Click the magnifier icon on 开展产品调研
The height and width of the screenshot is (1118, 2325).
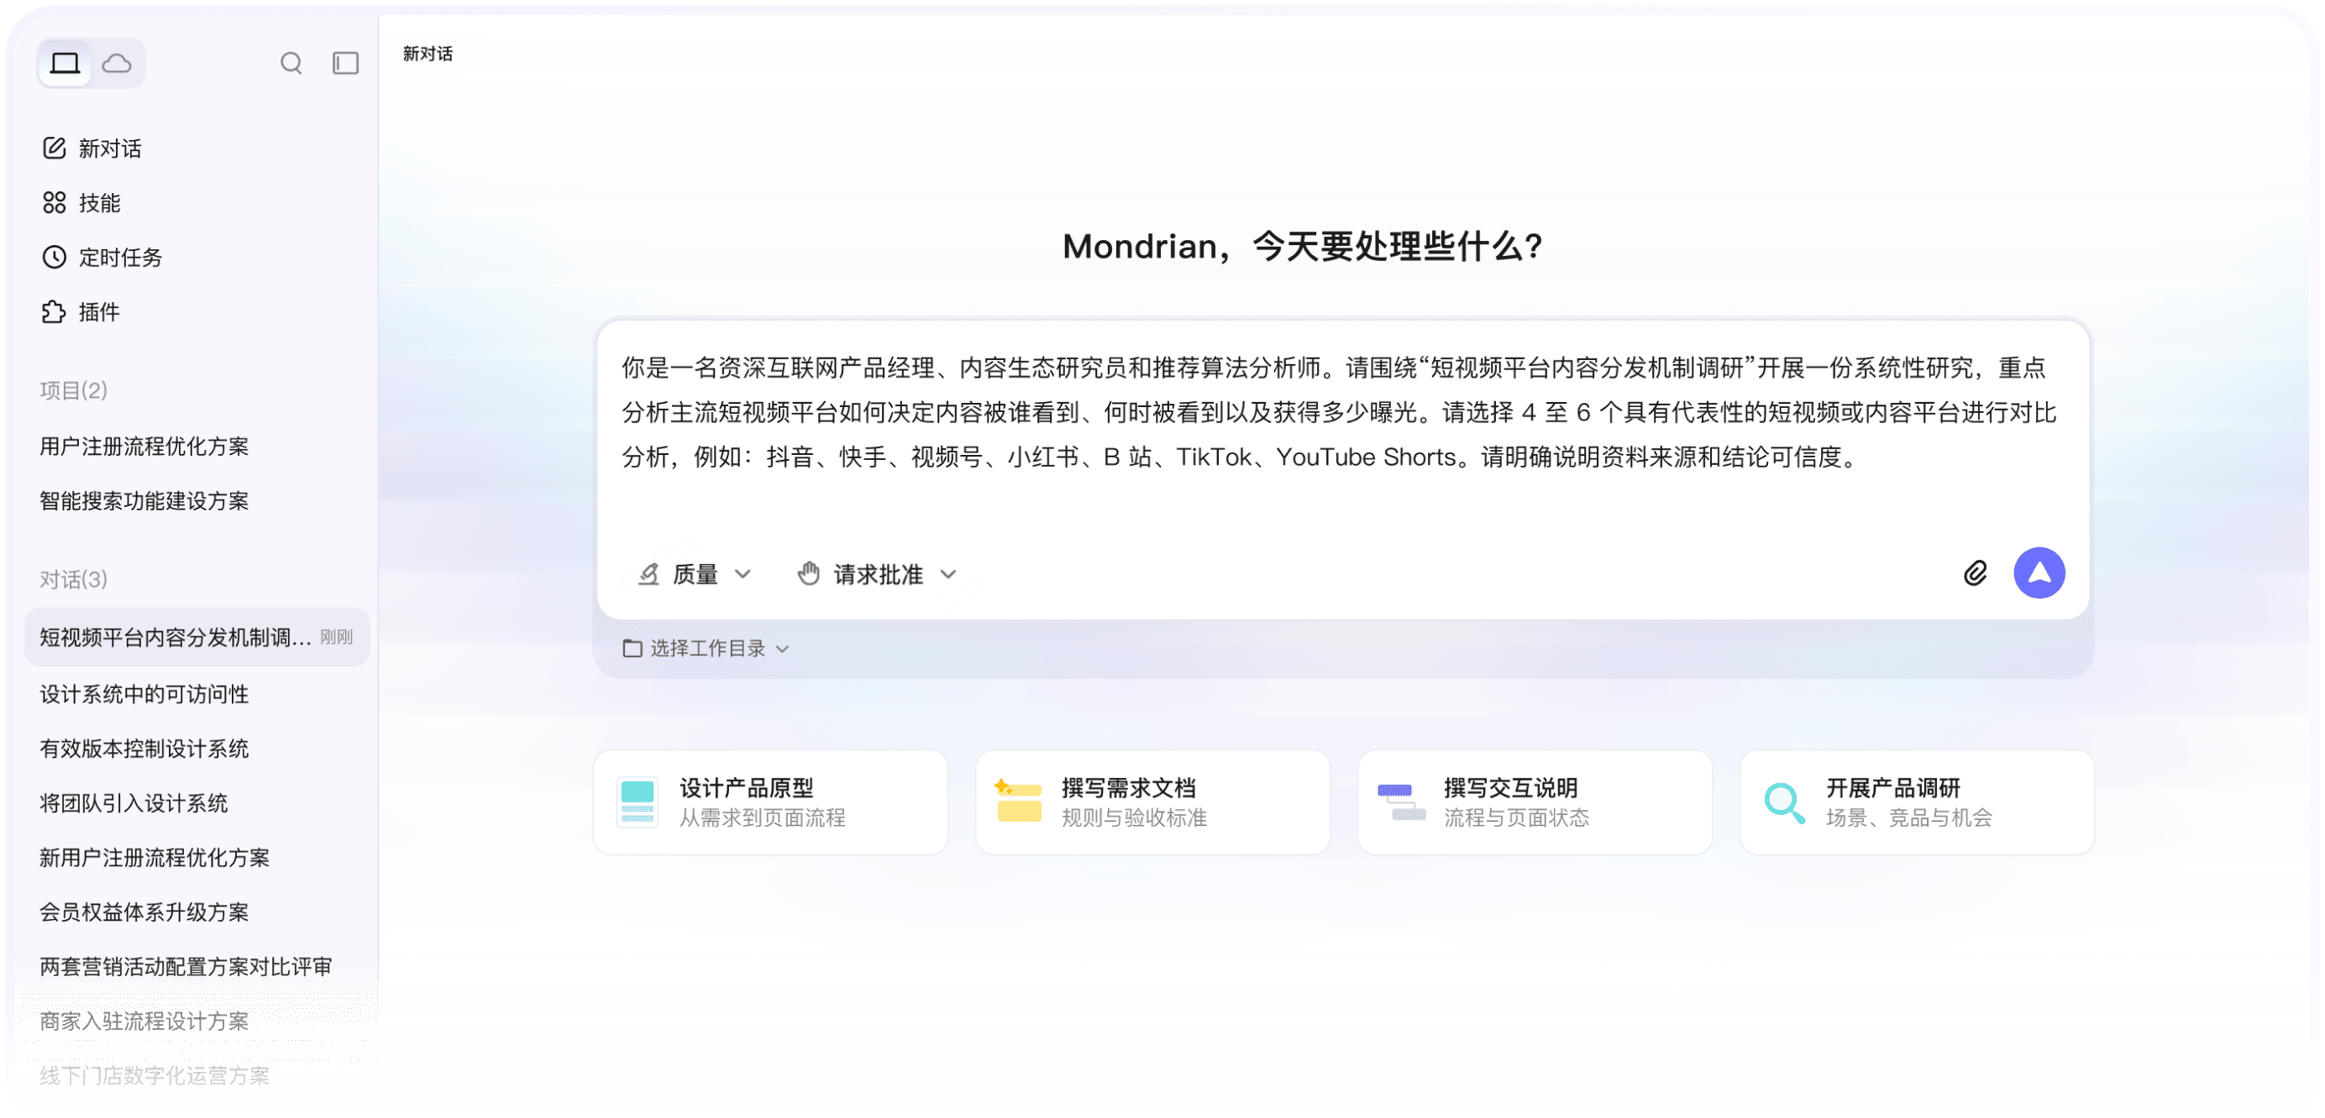click(1784, 802)
